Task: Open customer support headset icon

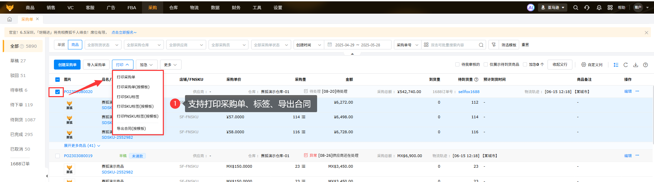Action: [587, 7]
